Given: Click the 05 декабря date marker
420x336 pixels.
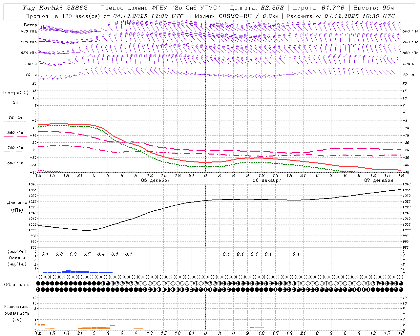Looking at the screenshot, I should tap(155, 180).
